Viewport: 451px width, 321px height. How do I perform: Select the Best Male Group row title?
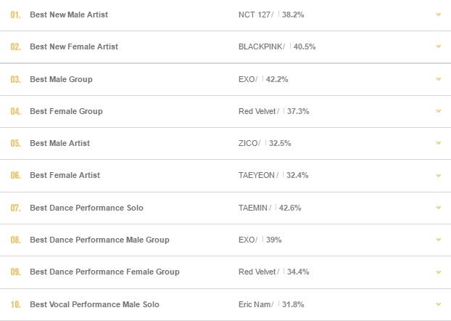61,79
